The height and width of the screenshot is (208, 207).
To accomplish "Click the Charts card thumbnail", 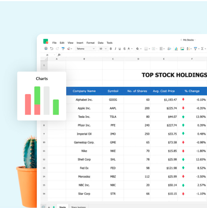I will pos(42,96).
